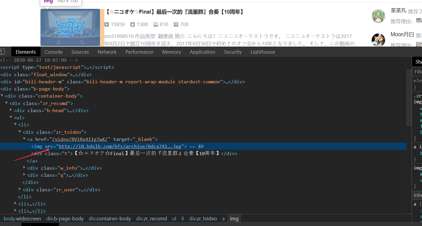This screenshot has height=226, width=422.
Task: Open the i0.hdslb.com image src link
Action: pyautogui.click(x=120, y=146)
